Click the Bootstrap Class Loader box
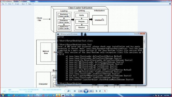The height and width of the screenshot is (97, 172). click(64, 15)
